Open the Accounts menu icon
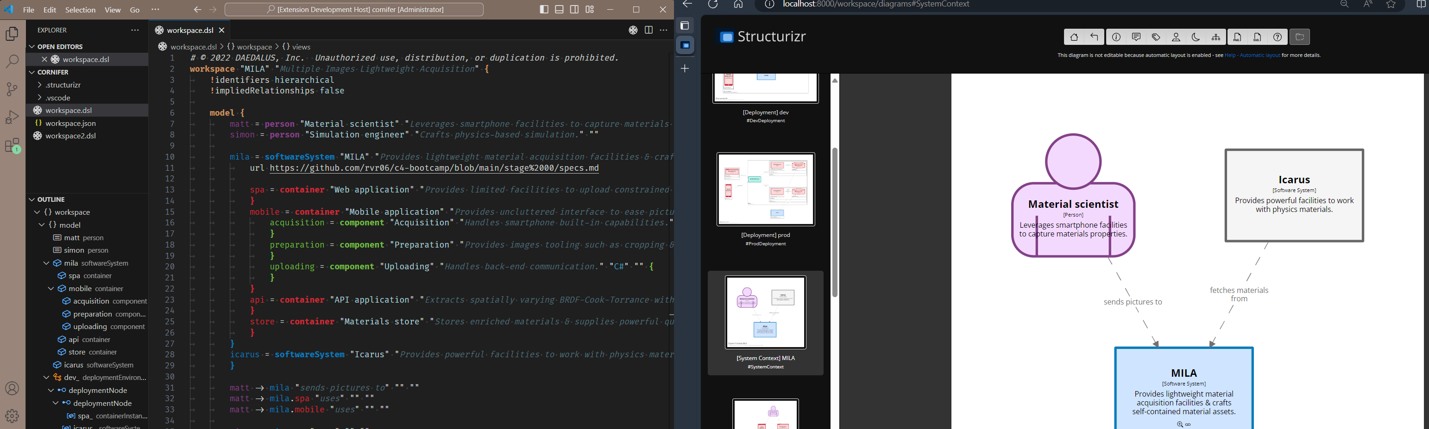Screen dimensions: 1429x429 click(12, 389)
